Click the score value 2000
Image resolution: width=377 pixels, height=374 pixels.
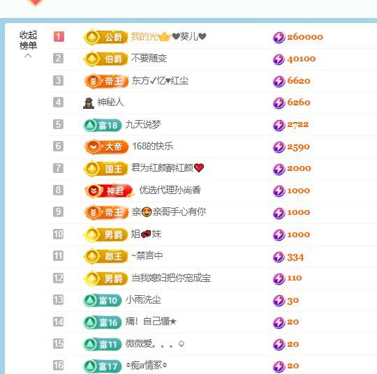click(x=299, y=168)
